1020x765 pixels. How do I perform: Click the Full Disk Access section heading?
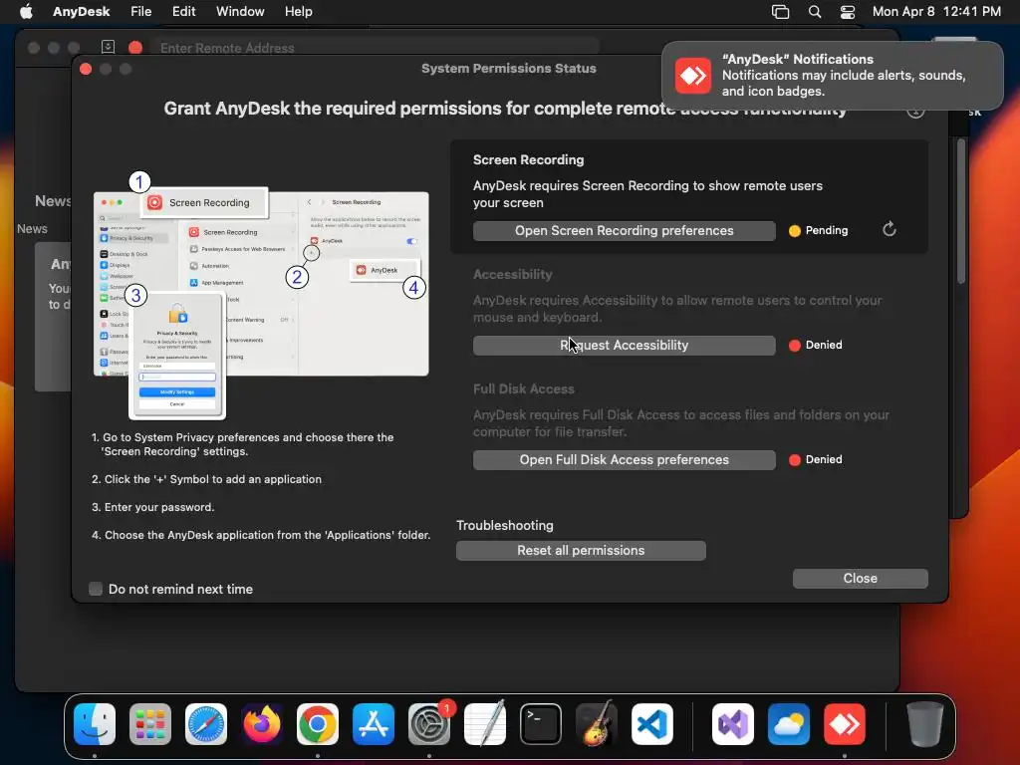click(524, 389)
